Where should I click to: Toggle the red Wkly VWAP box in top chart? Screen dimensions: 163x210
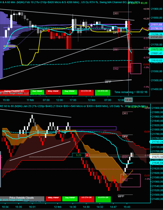click(53, 92)
